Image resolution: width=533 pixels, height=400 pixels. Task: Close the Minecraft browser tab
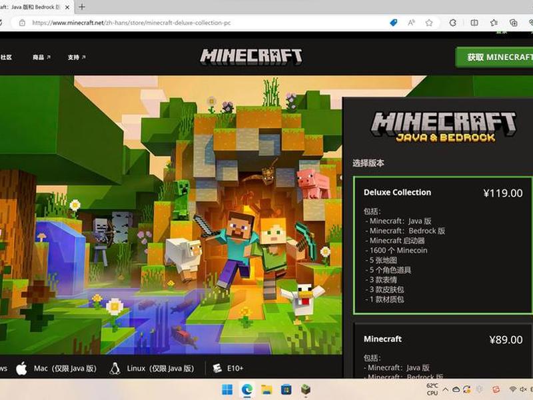(x=67, y=7)
